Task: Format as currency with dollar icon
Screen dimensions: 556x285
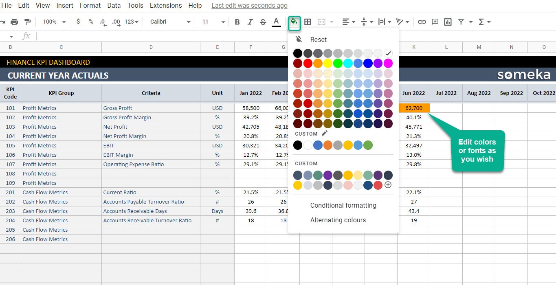Action: coord(78,22)
